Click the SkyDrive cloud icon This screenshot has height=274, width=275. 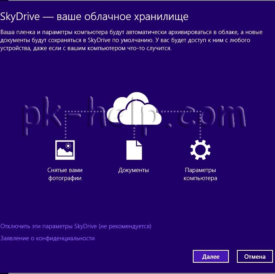pyautogui.click(x=134, y=108)
